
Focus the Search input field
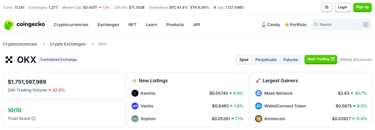342,25
